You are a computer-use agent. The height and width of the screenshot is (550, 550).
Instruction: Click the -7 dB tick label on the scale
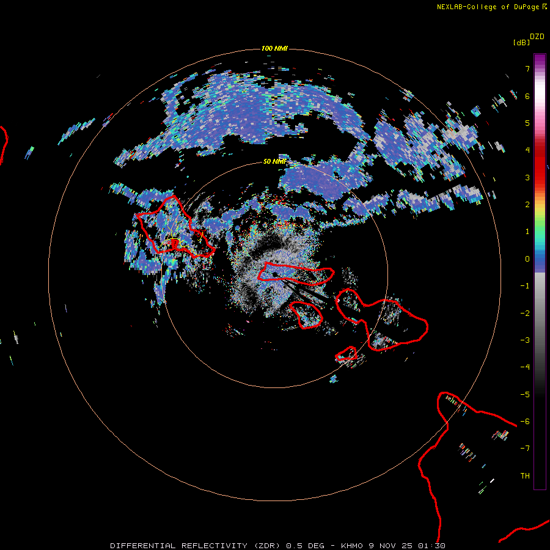coord(525,449)
